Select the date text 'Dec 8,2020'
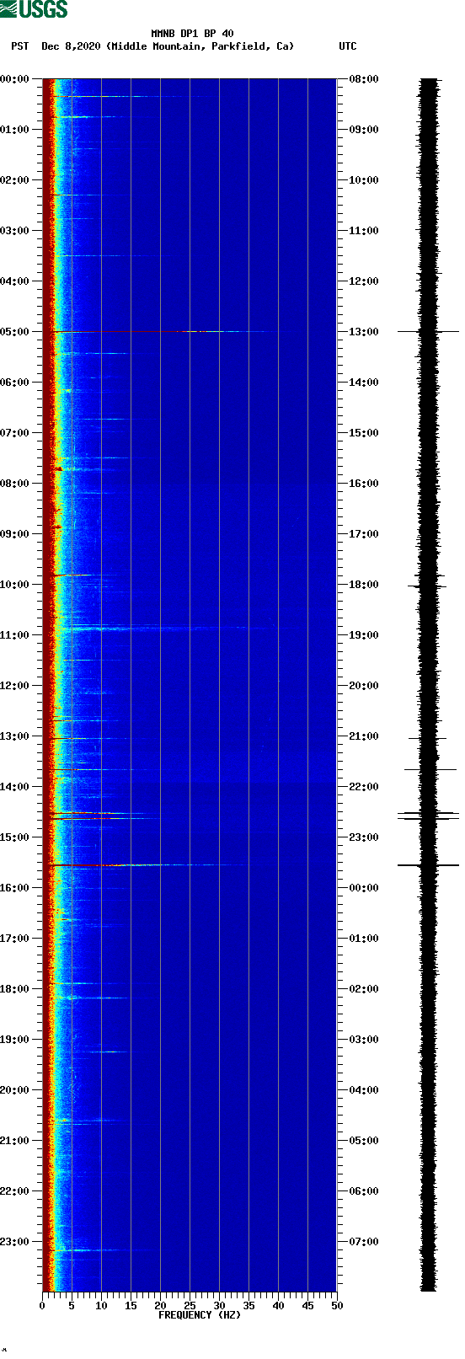 click(71, 46)
